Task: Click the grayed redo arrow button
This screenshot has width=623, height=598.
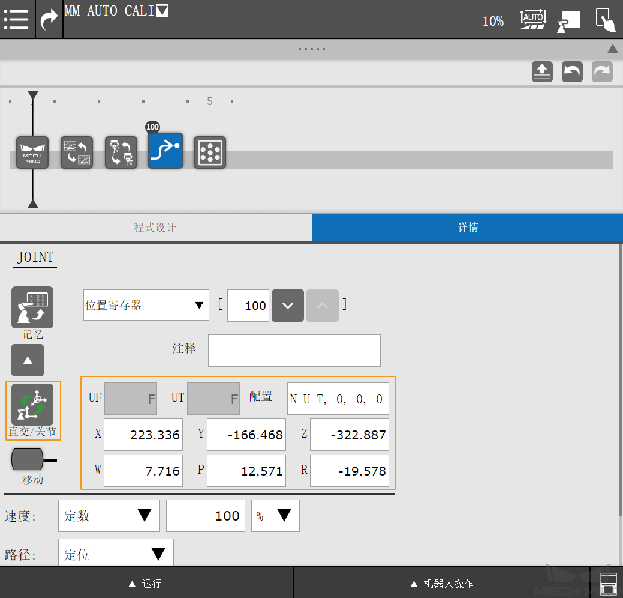Action: [x=603, y=72]
